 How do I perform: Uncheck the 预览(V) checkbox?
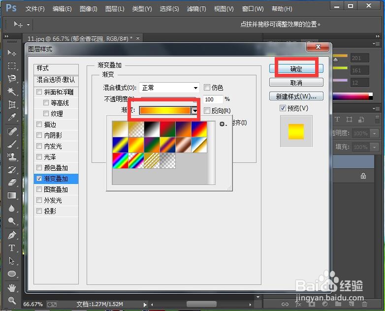283,108
